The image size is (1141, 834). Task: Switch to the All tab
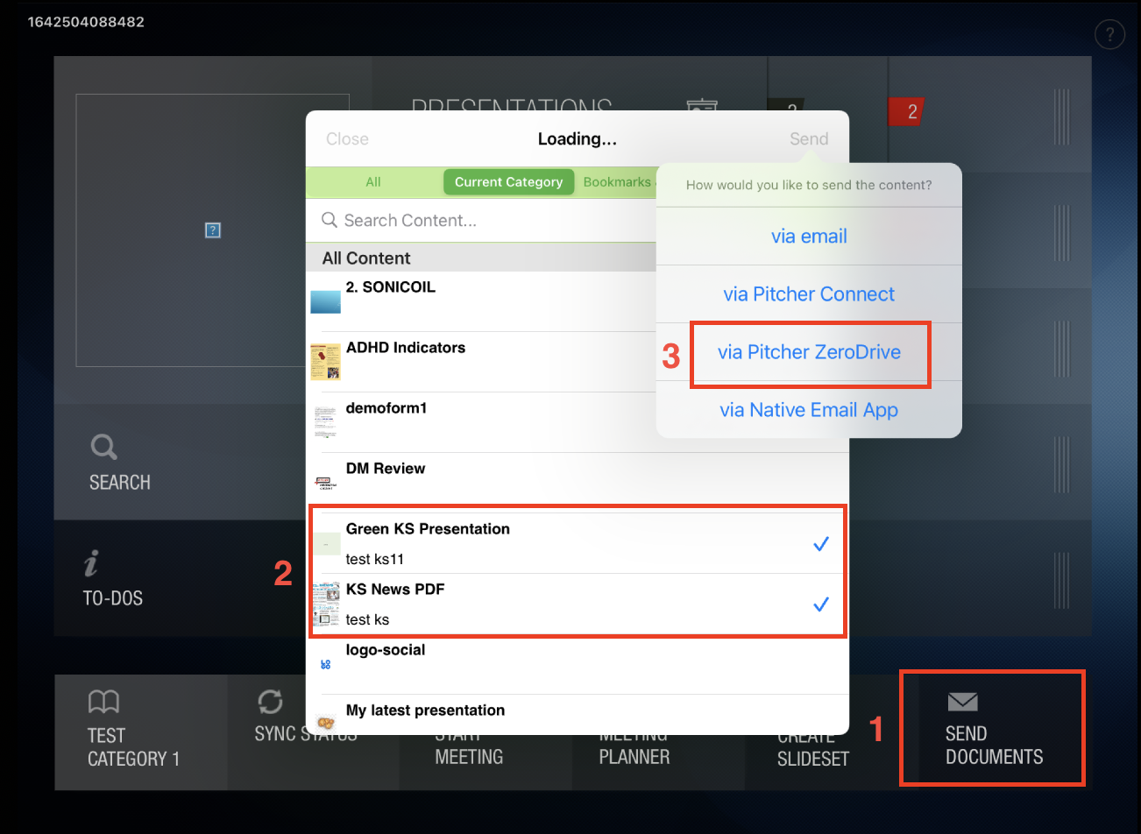pos(373,182)
